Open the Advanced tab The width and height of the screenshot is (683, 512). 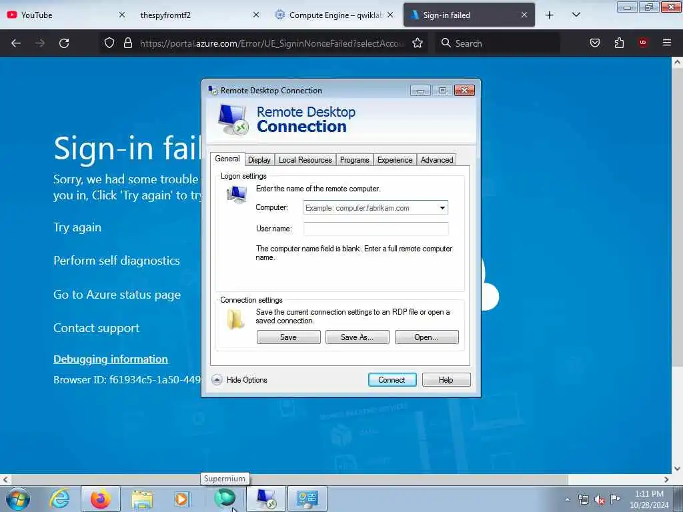(437, 160)
